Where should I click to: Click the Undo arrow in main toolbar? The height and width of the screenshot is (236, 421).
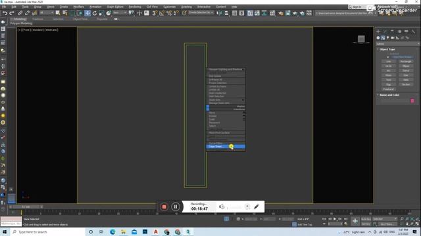tap(5, 13)
